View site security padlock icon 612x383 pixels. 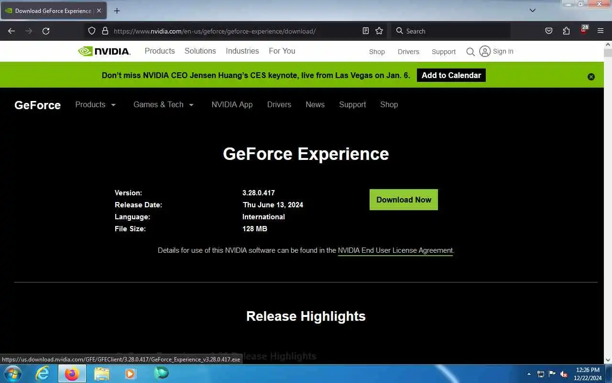click(x=105, y=31)
